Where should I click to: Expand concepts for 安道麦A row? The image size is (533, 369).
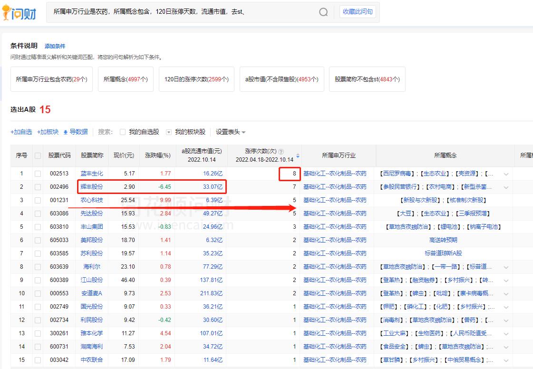(x=506, y=294)
